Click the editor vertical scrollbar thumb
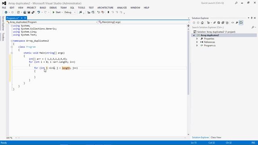 (x=188, y=62)
